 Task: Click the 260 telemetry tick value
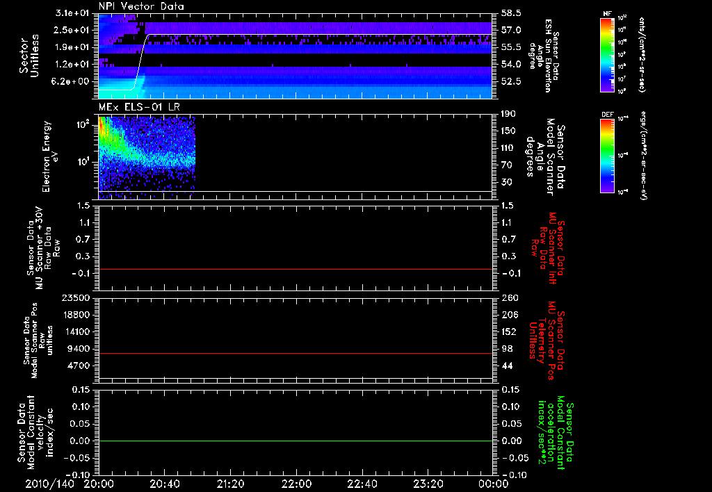pyautogui.click(x=508, y=297)
